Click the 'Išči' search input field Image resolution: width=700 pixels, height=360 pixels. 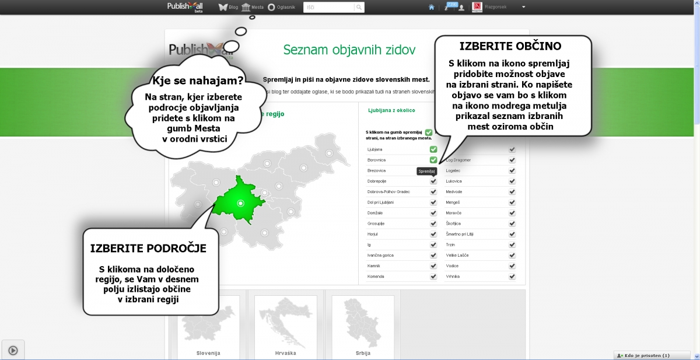329,7
